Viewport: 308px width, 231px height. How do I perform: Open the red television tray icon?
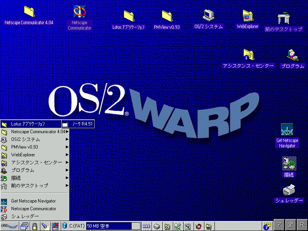pyautogui.click(x=198, y=226)
